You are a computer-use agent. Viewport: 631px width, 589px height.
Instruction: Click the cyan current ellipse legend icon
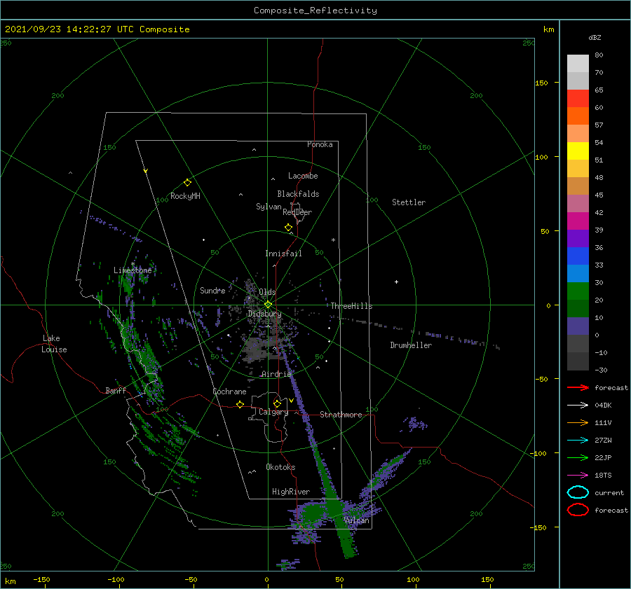point(578,492)
